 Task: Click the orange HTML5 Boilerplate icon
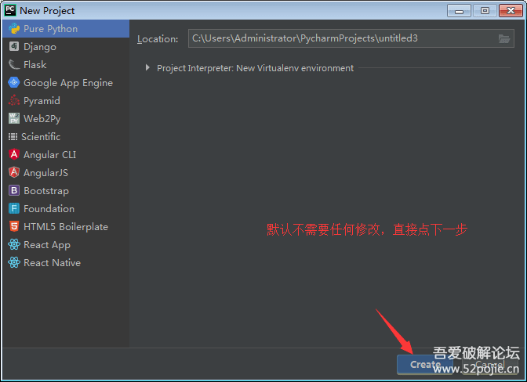point(14,226)
